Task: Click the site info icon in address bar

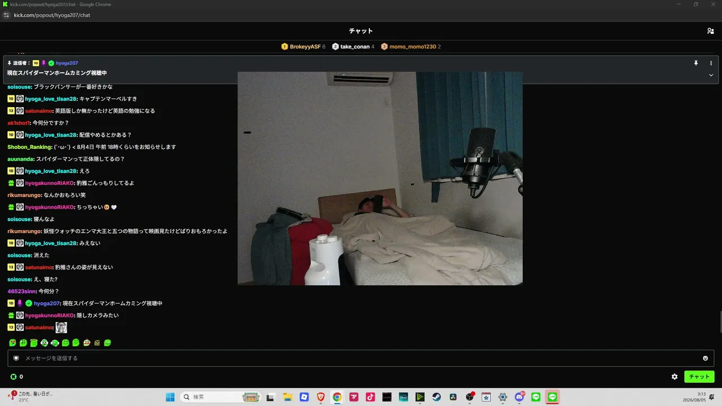Action: 7,15
